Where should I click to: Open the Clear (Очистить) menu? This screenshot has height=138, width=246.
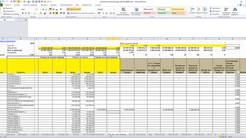coord(215,14)
